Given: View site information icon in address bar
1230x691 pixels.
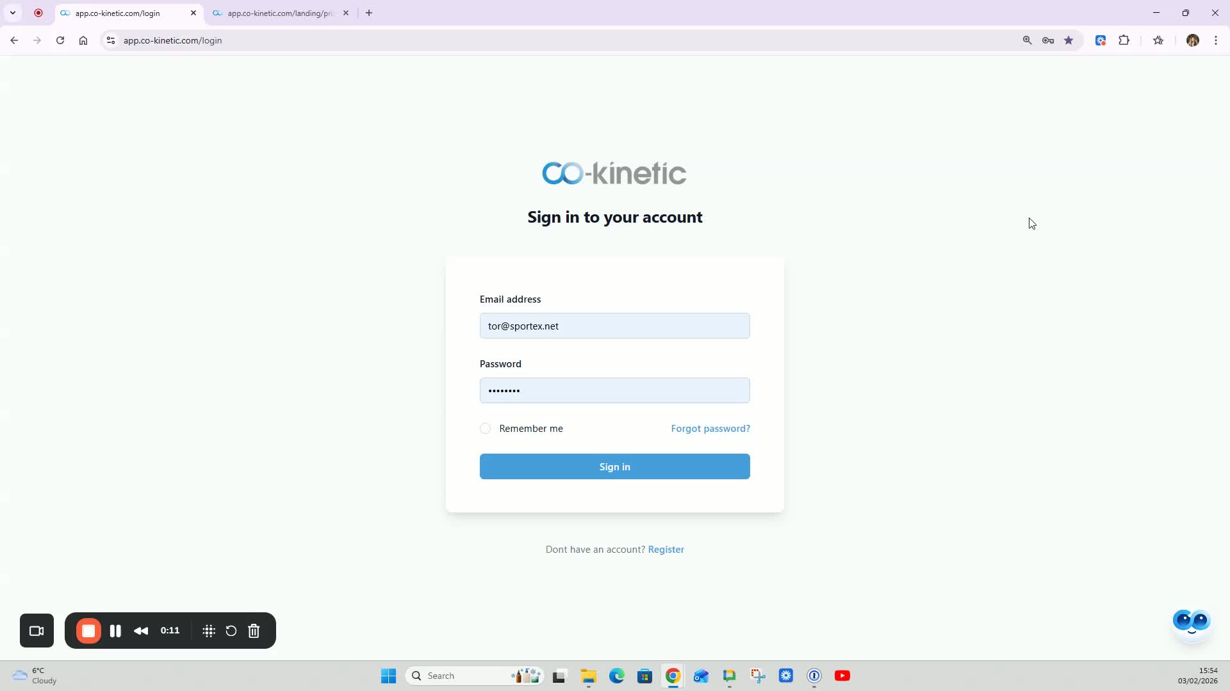Looking at the screenshot, I should click(111, 40).
